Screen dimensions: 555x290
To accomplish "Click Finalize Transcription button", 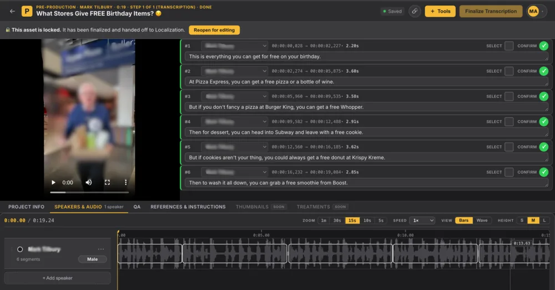I will click(491, 11).
